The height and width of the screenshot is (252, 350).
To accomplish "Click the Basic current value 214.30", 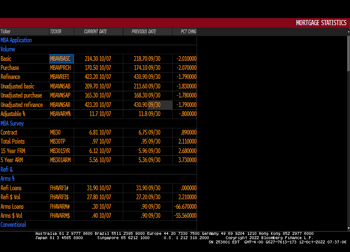I will coord(91,58).
